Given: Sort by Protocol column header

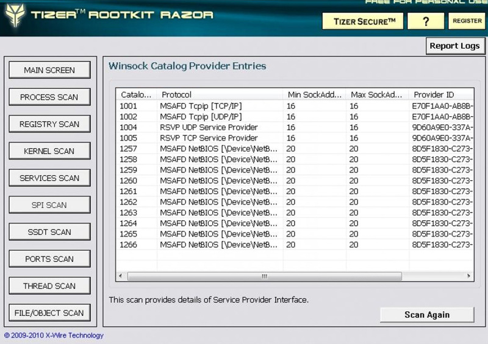Looking at the screenshot, I should pos(220,94).
